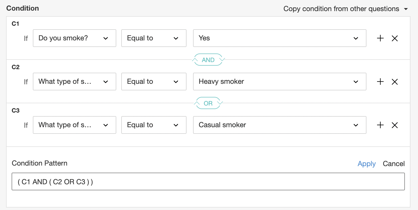
Task: Remove condition C3 with the X icon
Action: tap(394, 125)
